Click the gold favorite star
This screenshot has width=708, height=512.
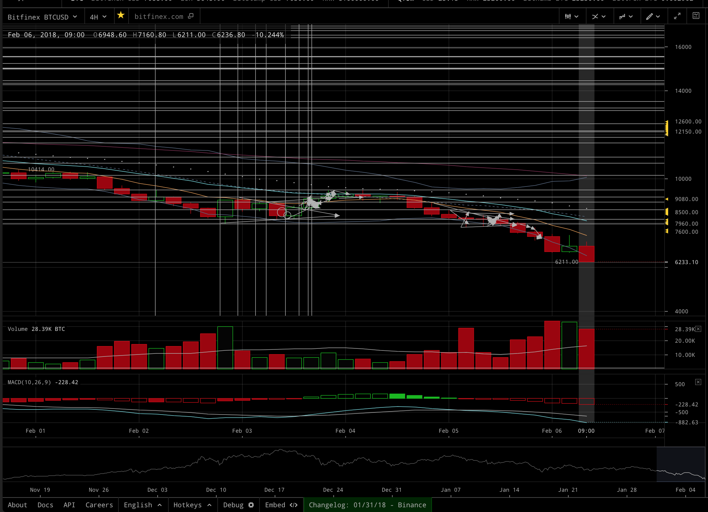tap(121, 16)
